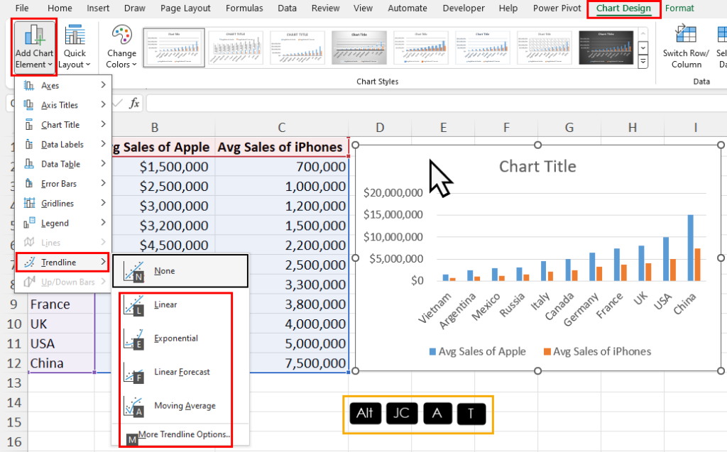Screen dimensions: 727x452
Task: Click Switch Row/Column button
Action: pos(686,47)
